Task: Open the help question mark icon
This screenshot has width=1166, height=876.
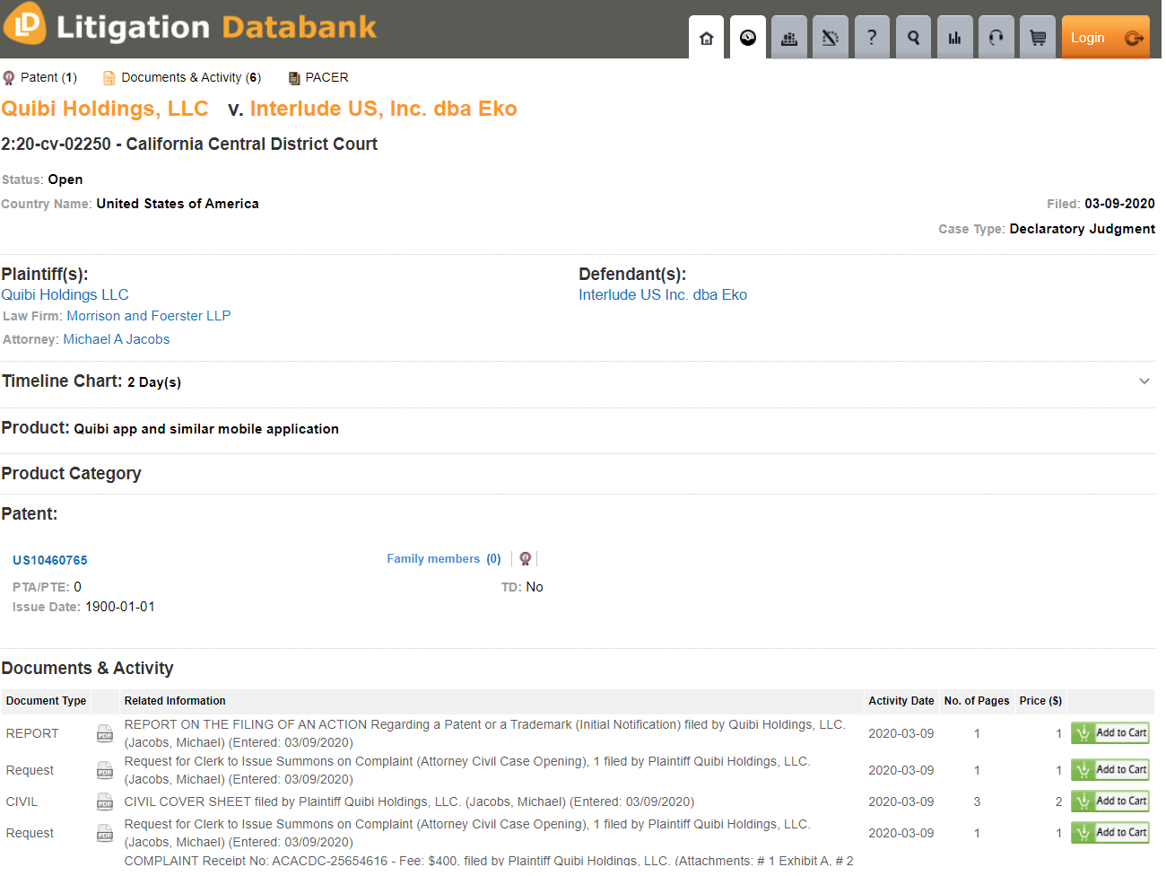Action: 872,38
